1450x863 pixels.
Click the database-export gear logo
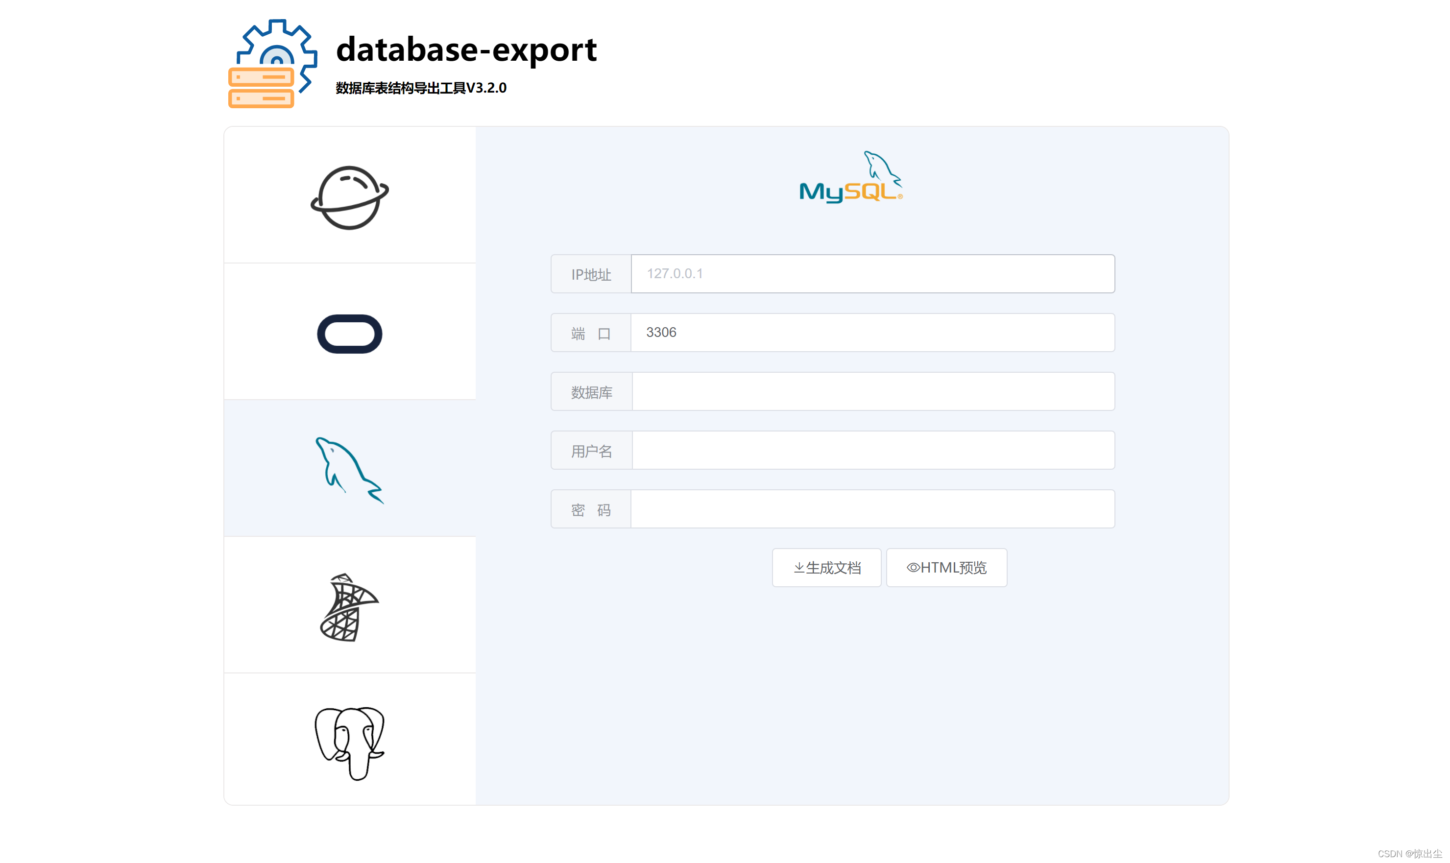pyautogui.click(x=273, y=63)
